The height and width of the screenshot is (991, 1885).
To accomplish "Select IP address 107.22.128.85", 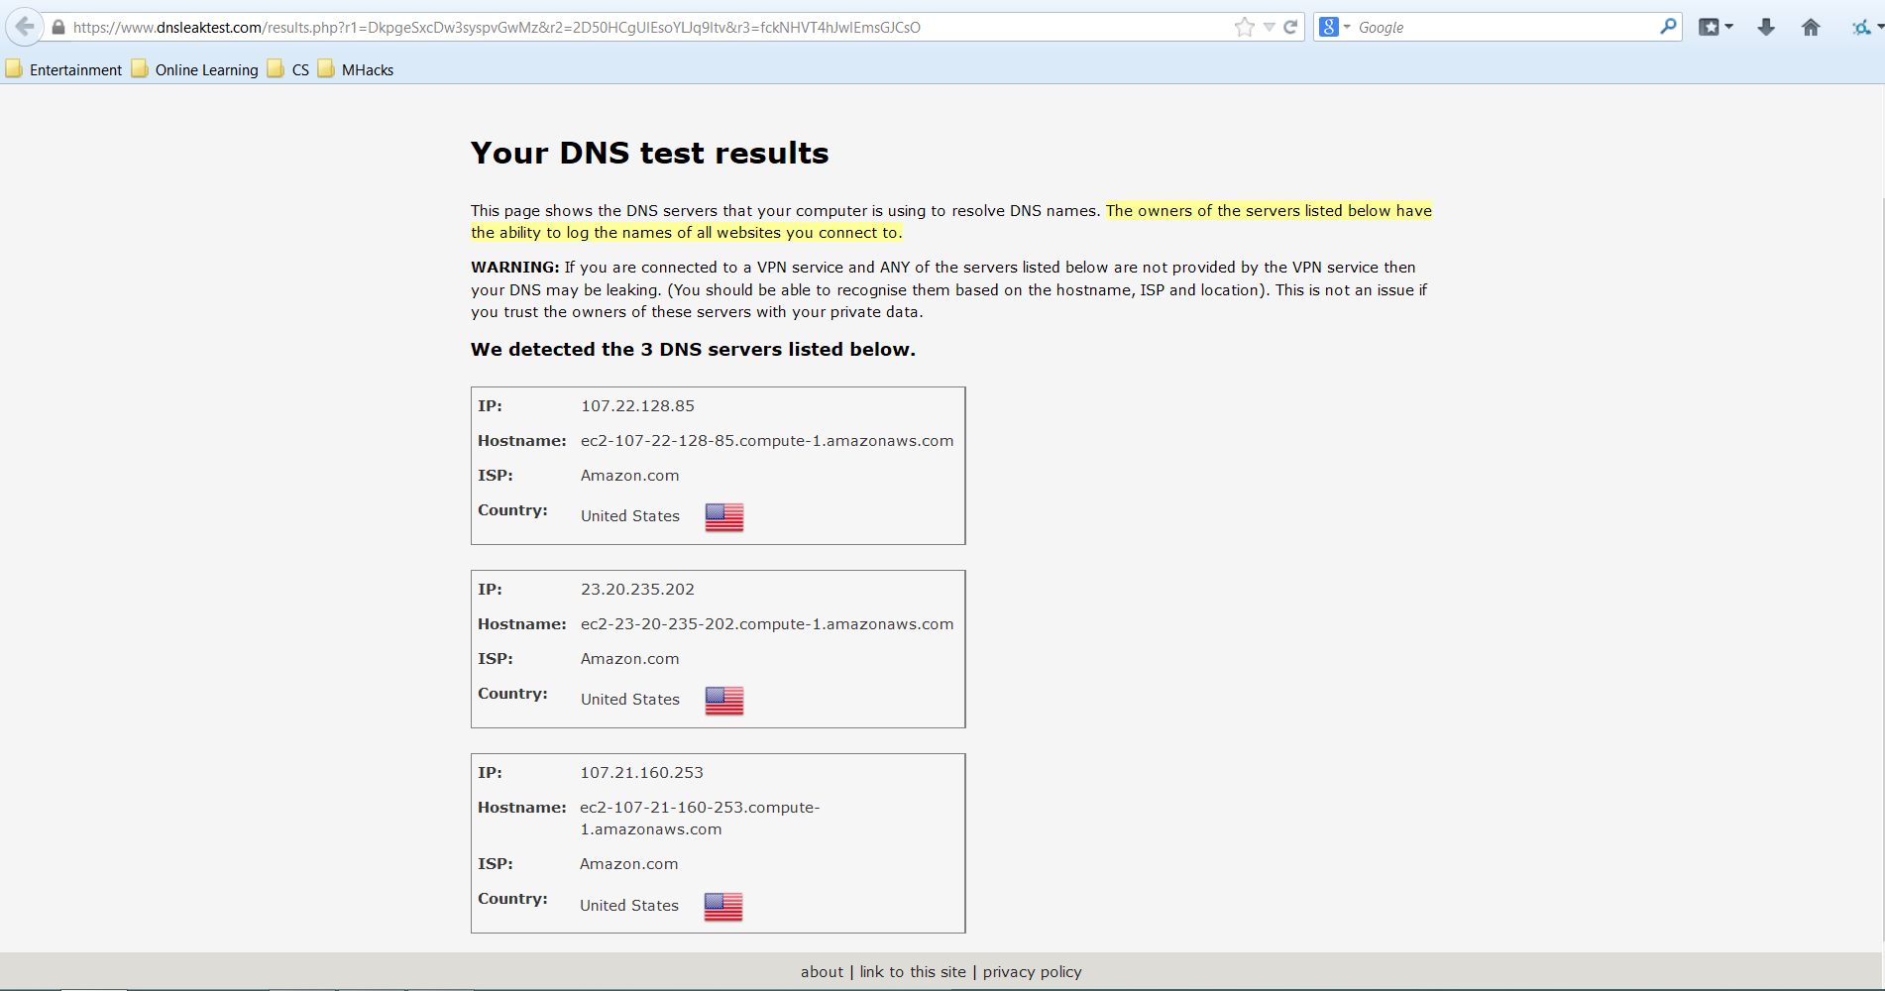I will click(637, 406).
